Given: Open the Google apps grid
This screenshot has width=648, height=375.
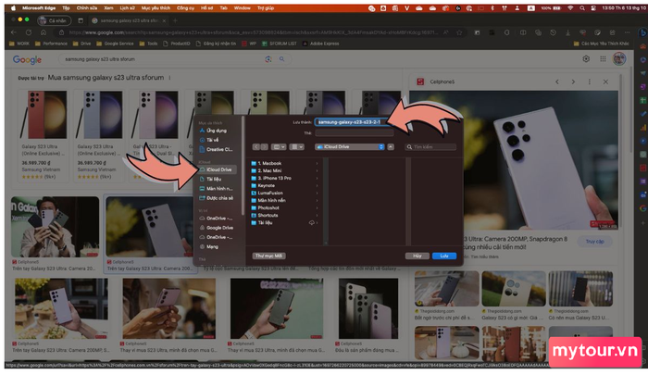Looking at the screenshot, I should 603,59.
